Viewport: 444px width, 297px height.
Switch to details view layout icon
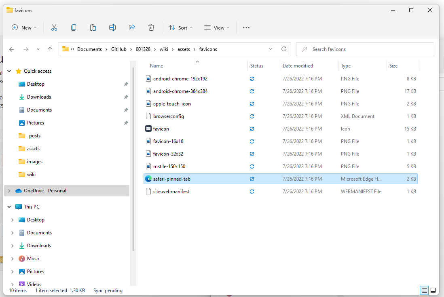click(x=424, y=290)
